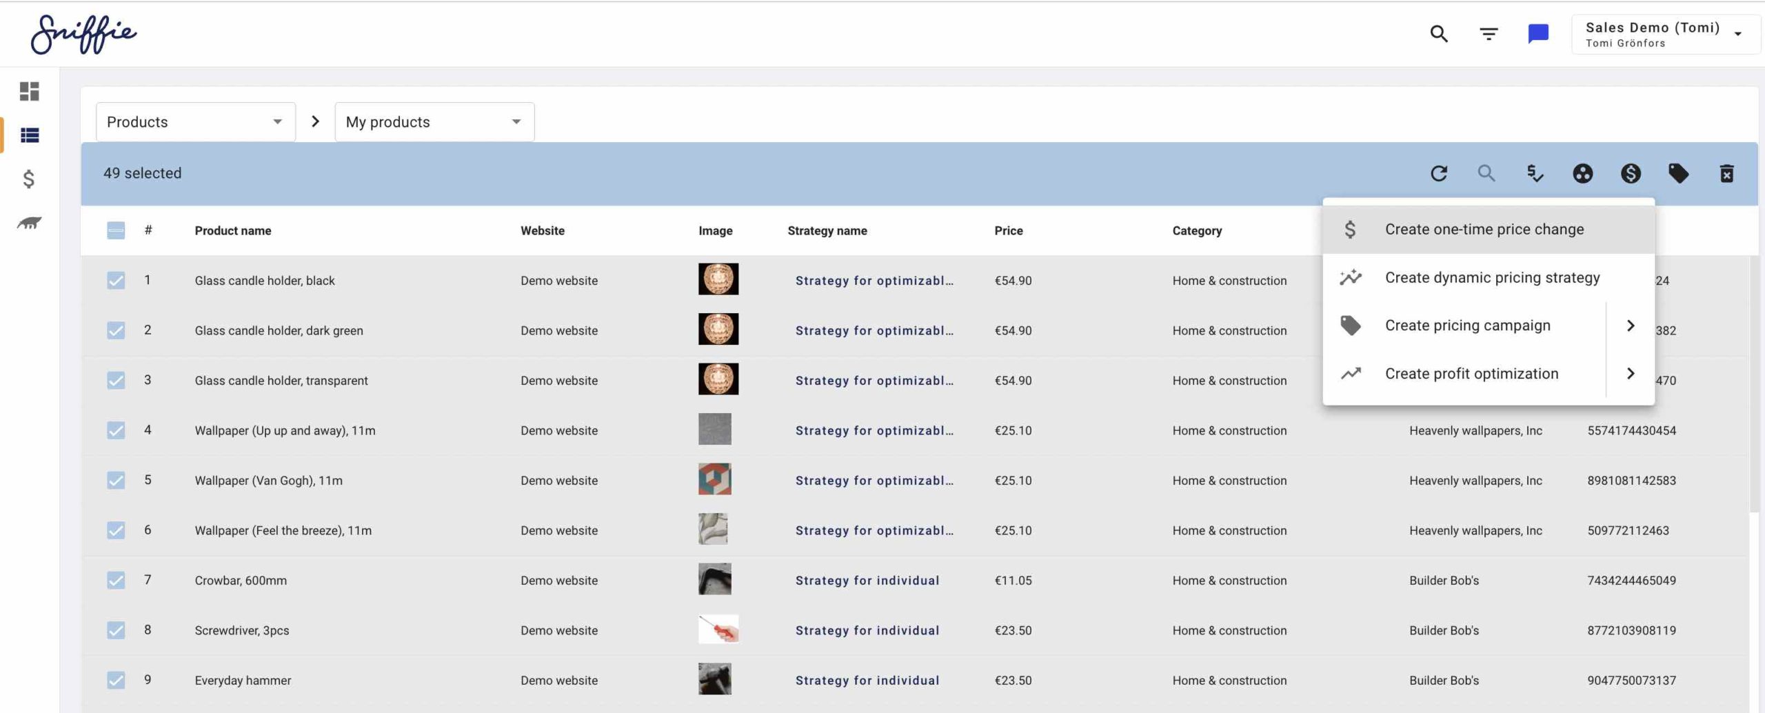This screenshot has height=713, width=1765.
Task: Click Glass candle holder, black thumbnail
Action: tap(718, 279)
